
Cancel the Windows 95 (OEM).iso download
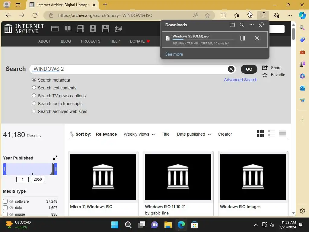[257, 38]
